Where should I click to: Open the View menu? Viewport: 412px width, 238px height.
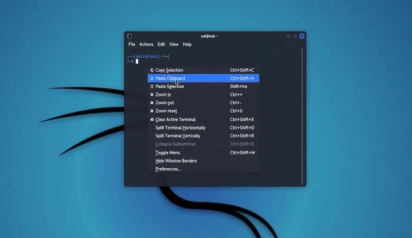[174, 44]
